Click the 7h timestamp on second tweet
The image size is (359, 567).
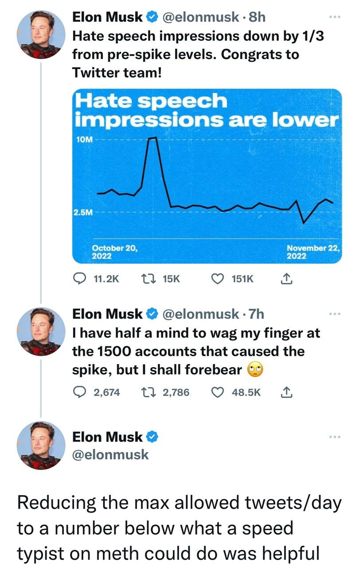pyautogui.click(x=257, y=314)
